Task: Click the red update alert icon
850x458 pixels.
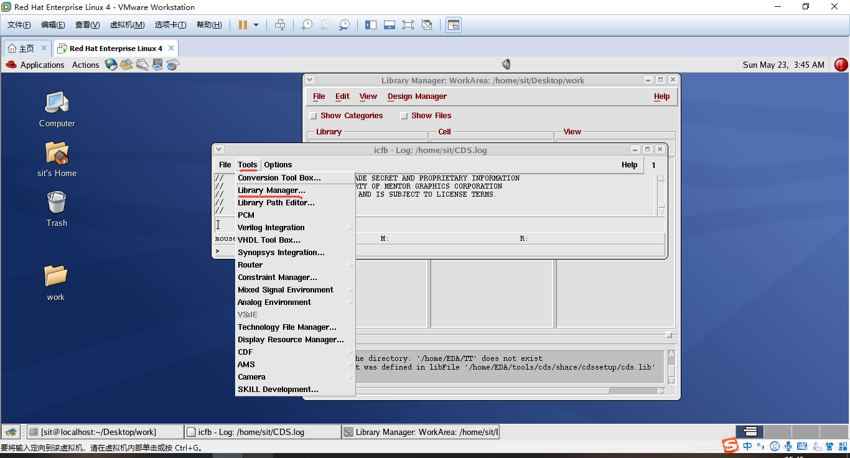Action: click(x=841, y=64)
